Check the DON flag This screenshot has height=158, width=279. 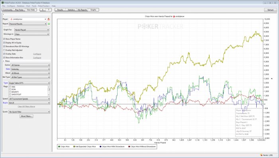(10, 89)
